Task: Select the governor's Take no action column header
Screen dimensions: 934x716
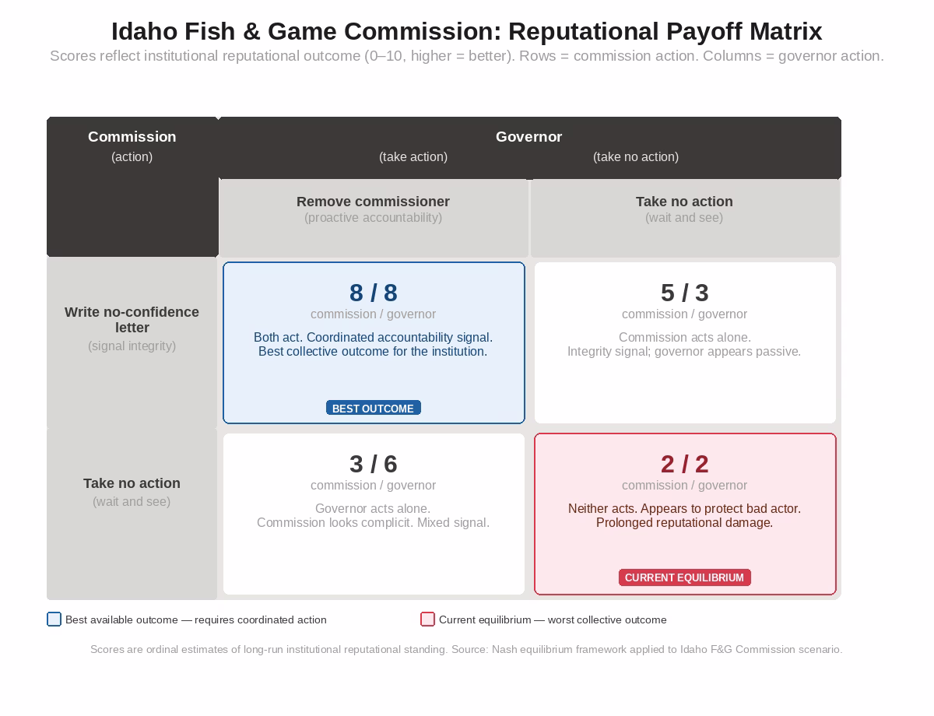Action: tap(684, 202)
